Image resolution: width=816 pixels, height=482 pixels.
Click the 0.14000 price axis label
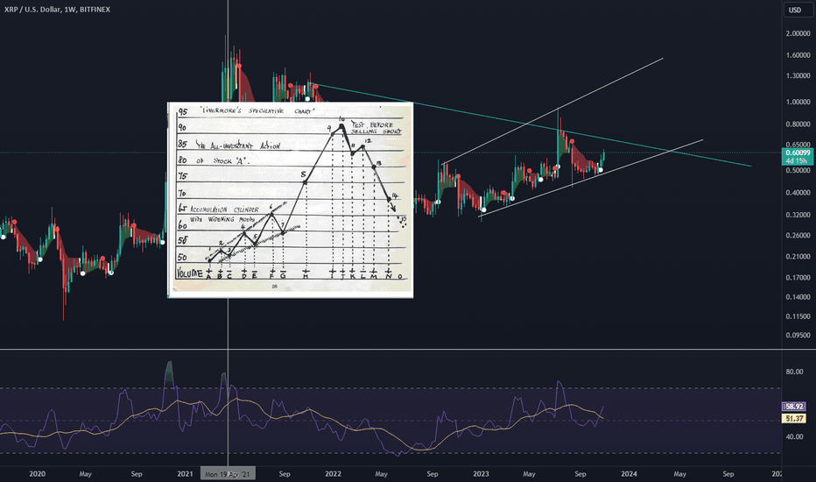798,297
